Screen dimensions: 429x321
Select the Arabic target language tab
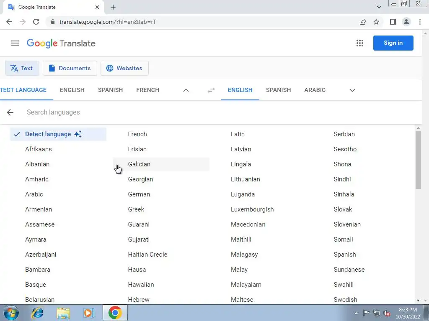(x=315, y=90)
